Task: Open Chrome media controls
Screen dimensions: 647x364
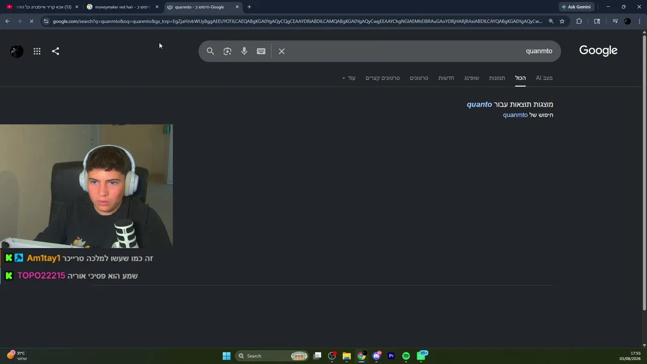Action: click(x=615, y=21)
